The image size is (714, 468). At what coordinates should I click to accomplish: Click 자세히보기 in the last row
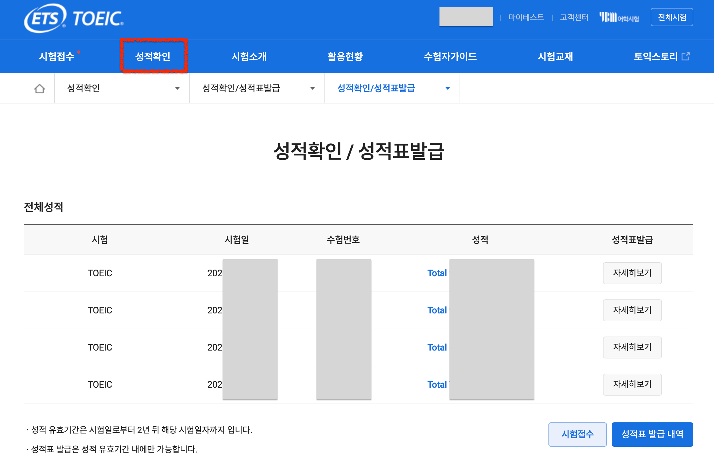pos(632,384)
